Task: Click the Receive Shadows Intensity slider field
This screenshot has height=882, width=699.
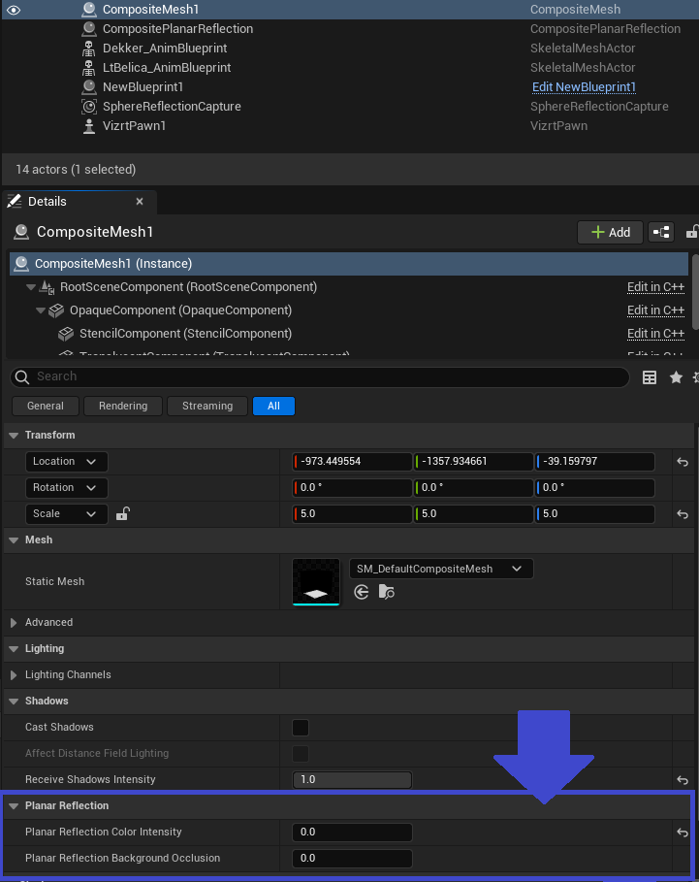Action: click(352, 780)
